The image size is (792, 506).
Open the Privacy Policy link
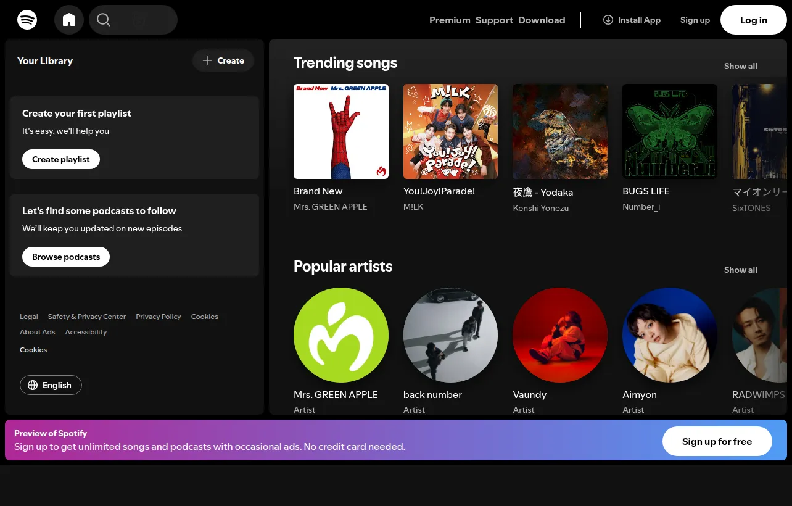(x=159, y=317)
